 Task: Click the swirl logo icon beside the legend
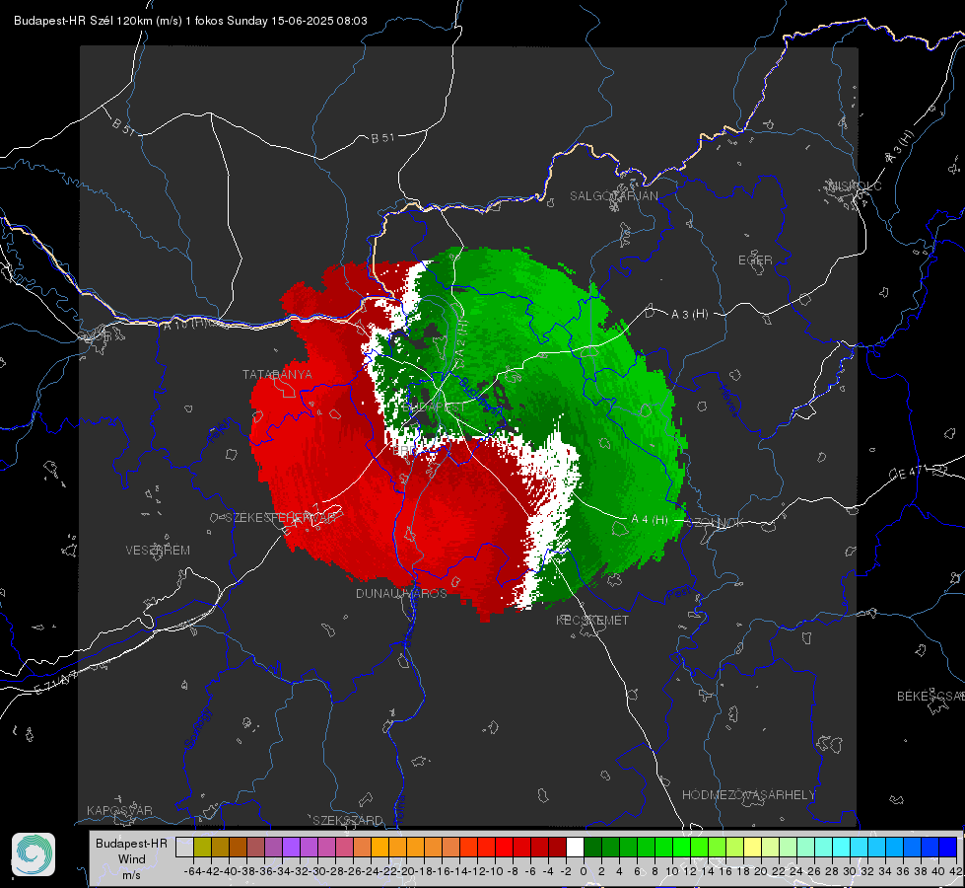[34, 854]
